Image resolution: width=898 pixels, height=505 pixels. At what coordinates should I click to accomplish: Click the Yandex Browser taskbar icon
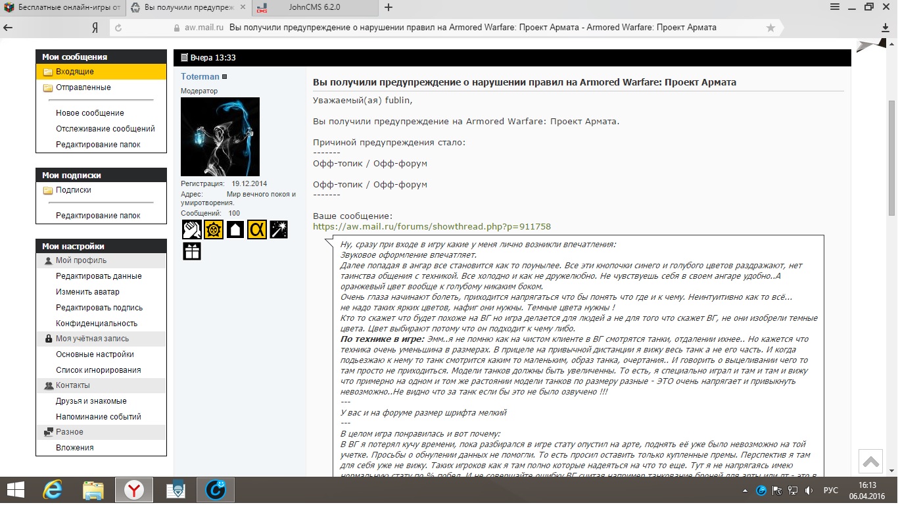click(134, 490)
